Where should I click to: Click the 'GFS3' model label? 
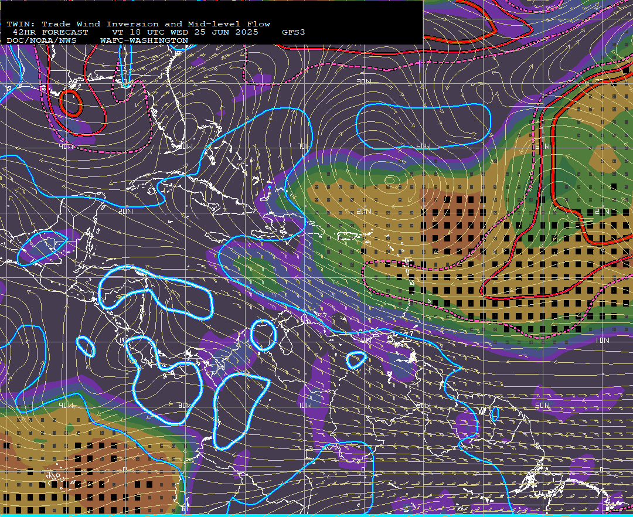pyautogui.click(x=294, y=32)
